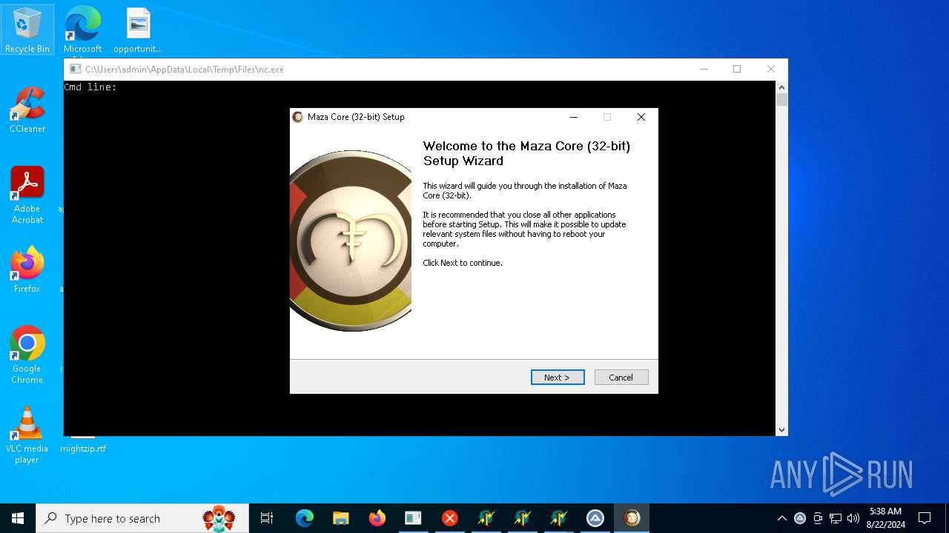Open the clock showing 5:38 AM
The image size is (949, 533).
pyautogui.click(x=885, y=518)
